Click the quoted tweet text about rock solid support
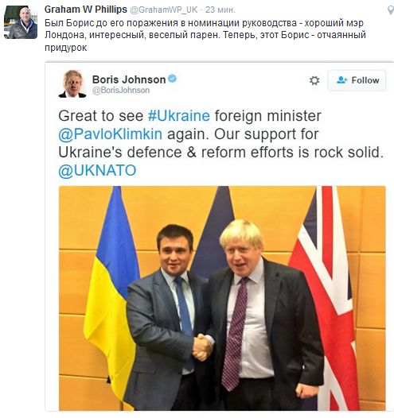The width and height of the screenshot is (394, 418). pyautogui.click(x=220, y=143)
